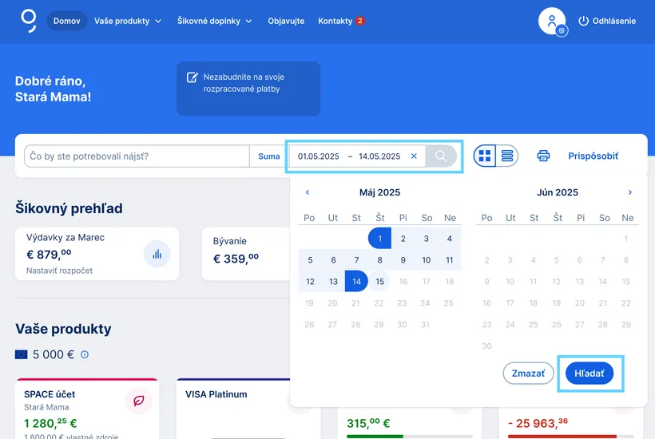Click the Zmazať button

(x=529, y=374)
